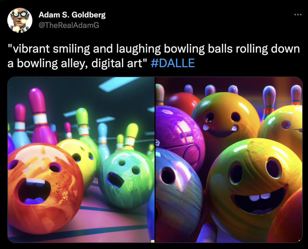Click Adam S. Goldberg's profile avatar
The height and width of the screenshot is (249, 308).
20,20
